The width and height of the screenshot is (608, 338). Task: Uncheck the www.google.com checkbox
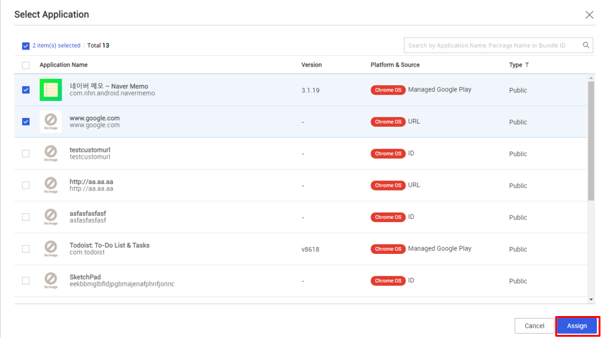26,122
